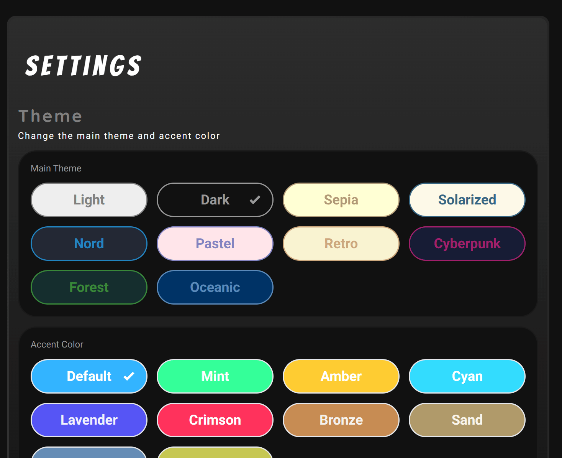Choose the Forest theme
Screen dimensions: 562x458
coord(89,287)
